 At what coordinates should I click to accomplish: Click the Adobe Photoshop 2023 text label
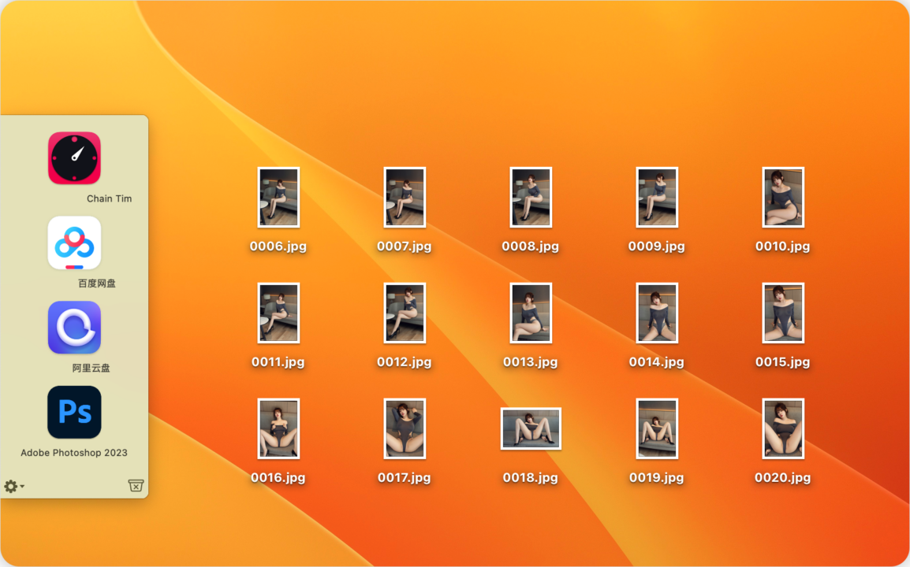[x=74, y=453]
